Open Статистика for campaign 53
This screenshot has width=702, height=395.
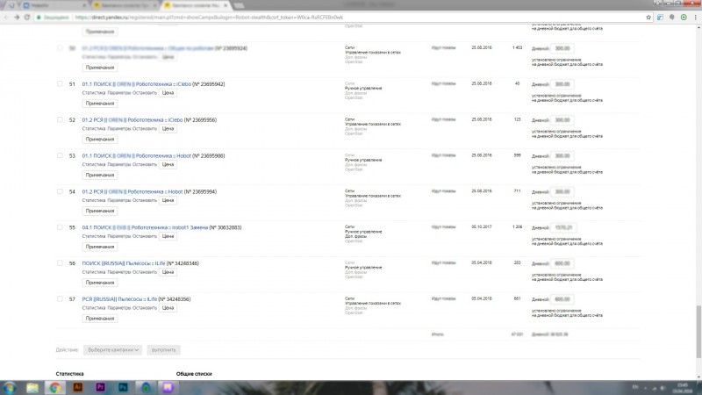(x=94, y=164)
